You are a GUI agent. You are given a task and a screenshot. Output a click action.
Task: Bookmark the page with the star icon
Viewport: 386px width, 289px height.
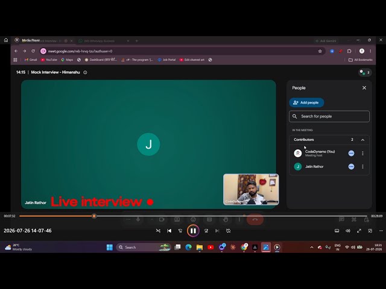[x=320, y=51]
